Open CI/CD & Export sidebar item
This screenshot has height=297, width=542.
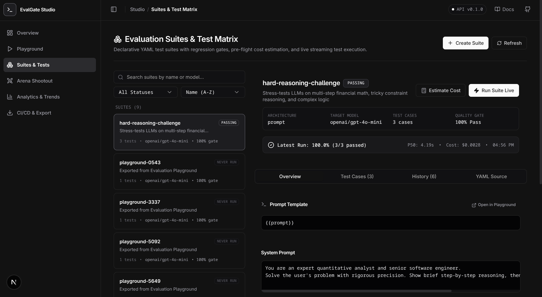(x=50, y=113)
